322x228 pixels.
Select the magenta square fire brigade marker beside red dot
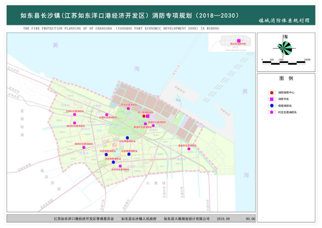[148, 116]
